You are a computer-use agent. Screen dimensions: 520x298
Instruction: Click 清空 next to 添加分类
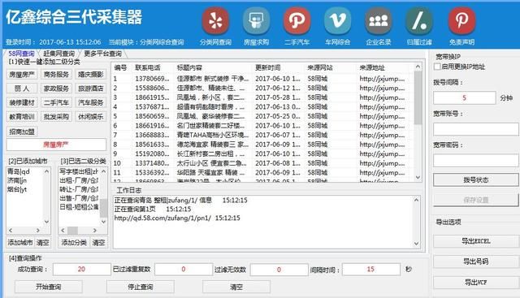click(98, 243)
